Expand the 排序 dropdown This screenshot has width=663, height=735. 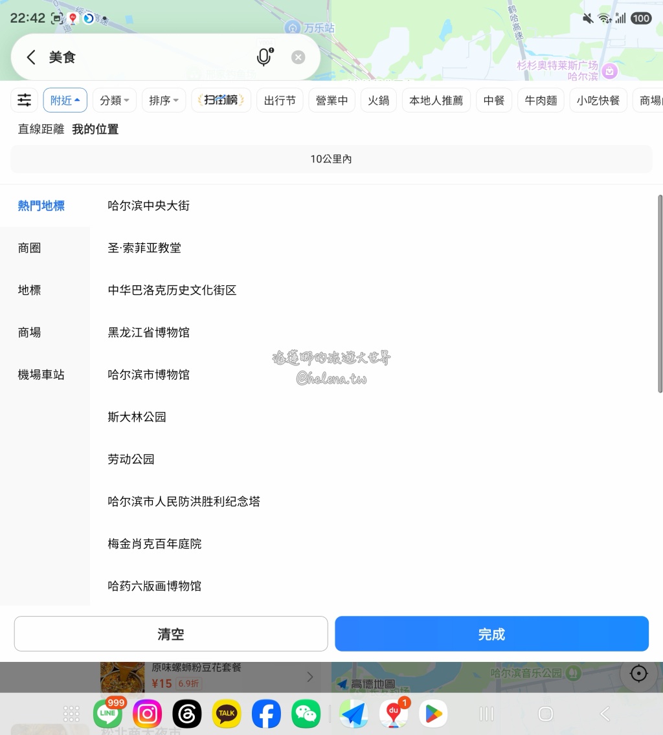pyautogui.click(x=164, y=100)
